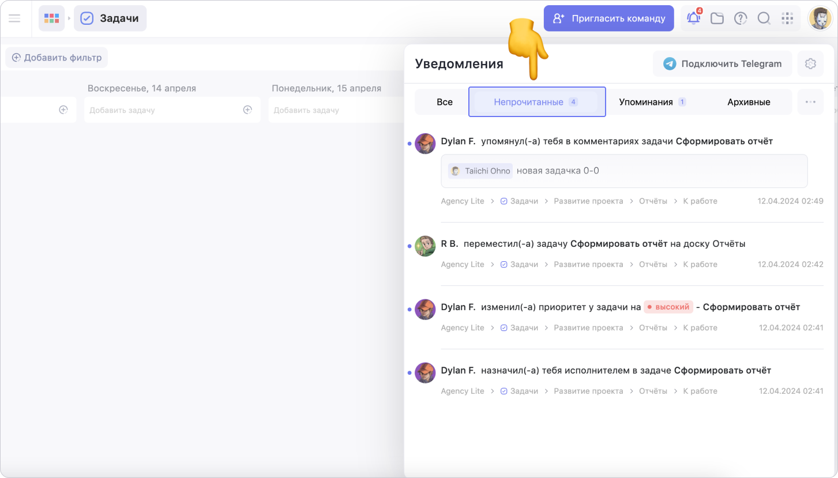The height and width of the screenshot is (478, 838).
Task: Click the colorful apps grid icon
Action: (x=51, y=18)
